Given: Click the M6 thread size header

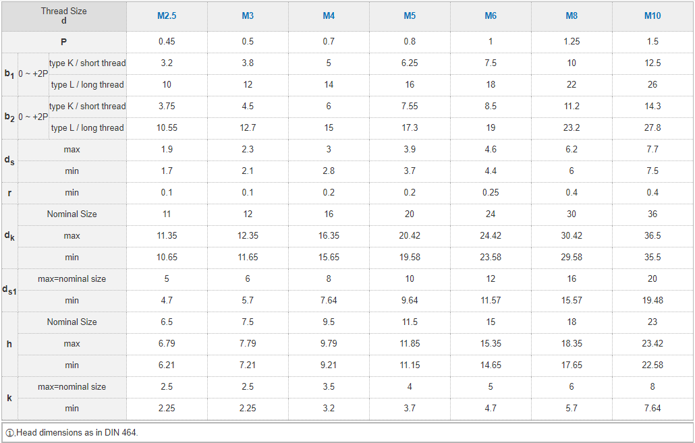Looking at the screenshot, I should [x=491, y=16].
